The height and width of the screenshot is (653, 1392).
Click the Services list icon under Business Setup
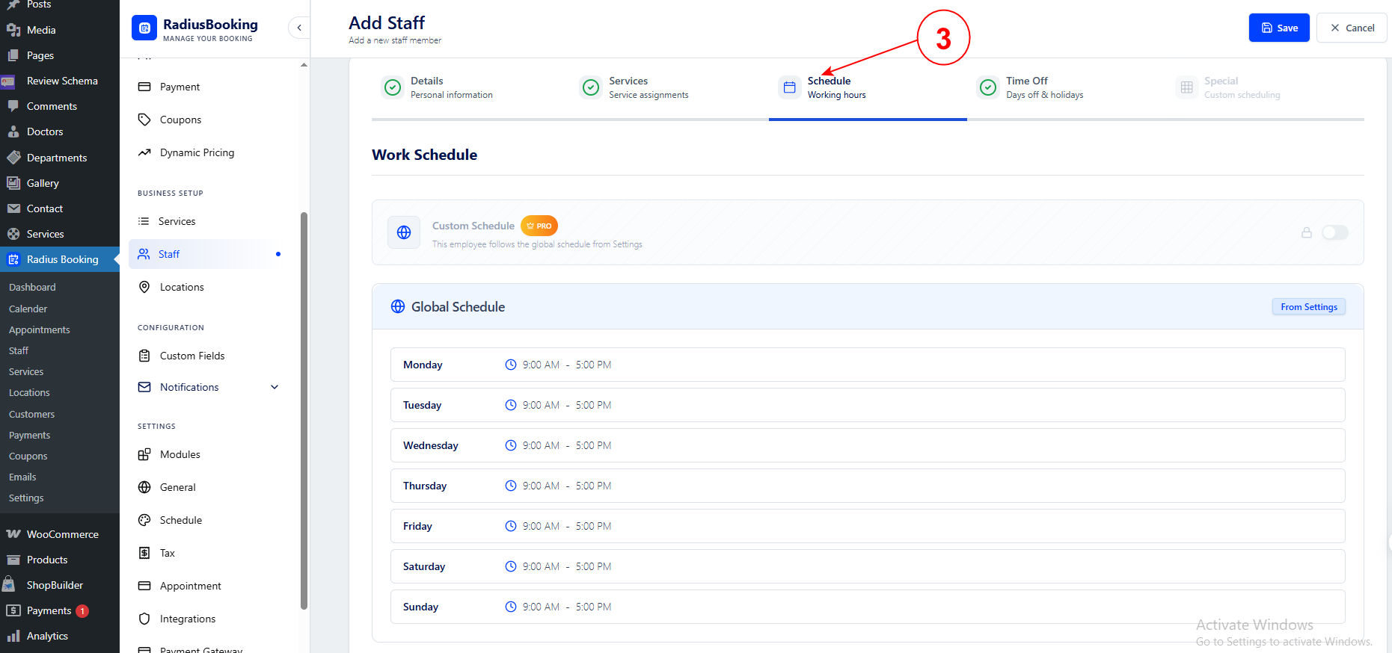(x=144, y=221)
